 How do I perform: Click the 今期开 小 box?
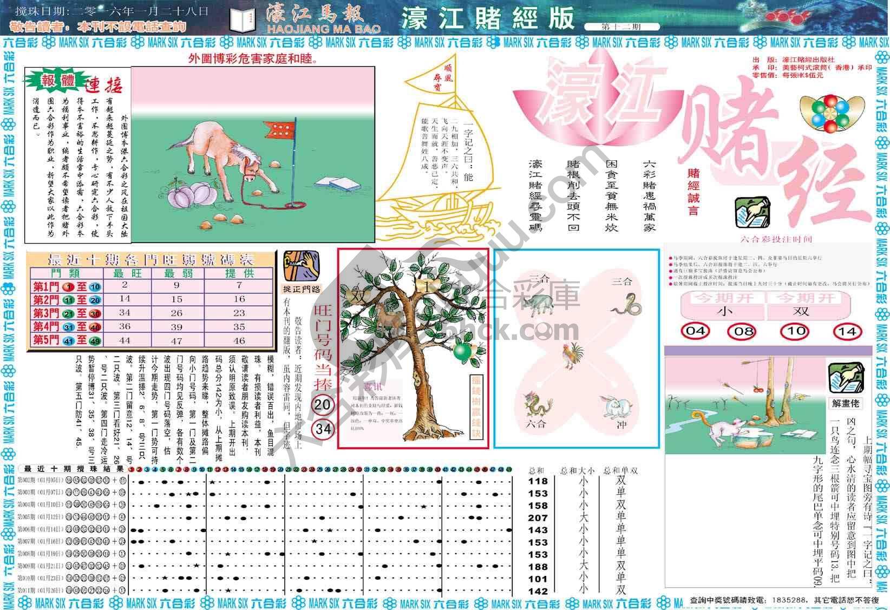[x=723, y=311]
